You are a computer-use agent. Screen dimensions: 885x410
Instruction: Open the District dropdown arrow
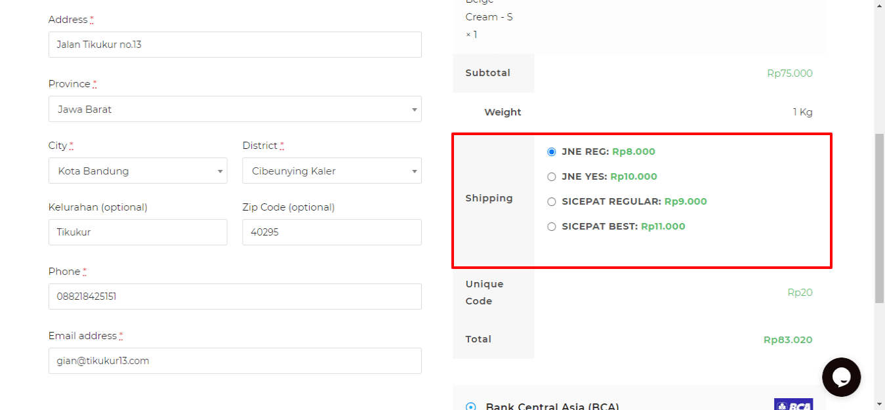tap(414, 171)
